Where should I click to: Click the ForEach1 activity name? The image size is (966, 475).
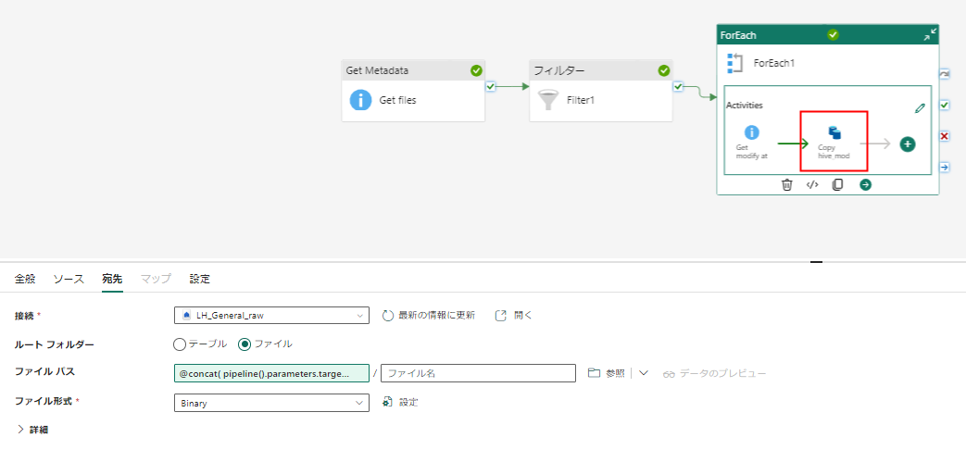pyautogui.click(x=774, y=63)
